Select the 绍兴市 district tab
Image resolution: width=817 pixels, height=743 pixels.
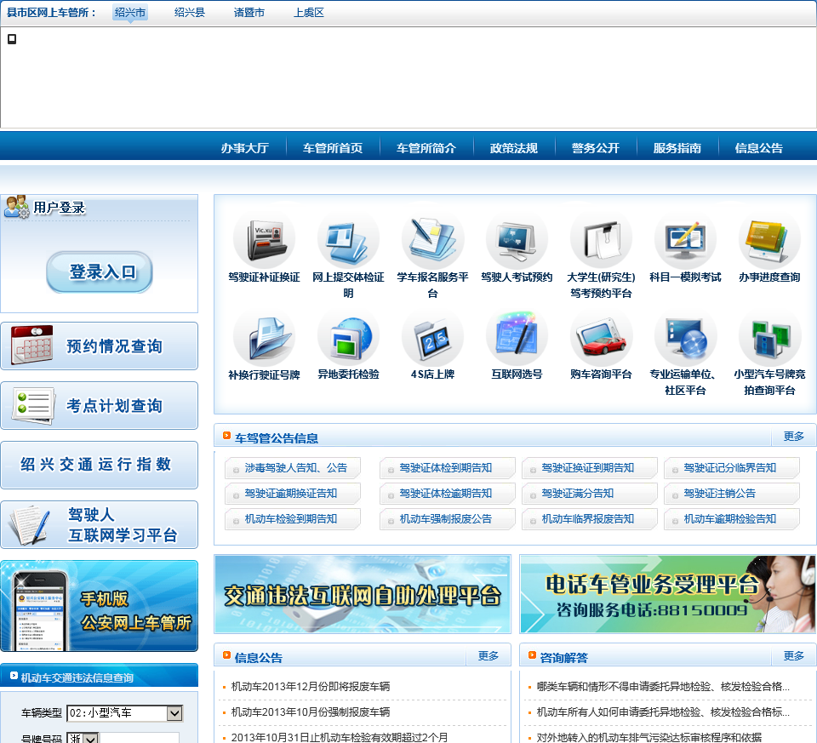coord(130,13)
